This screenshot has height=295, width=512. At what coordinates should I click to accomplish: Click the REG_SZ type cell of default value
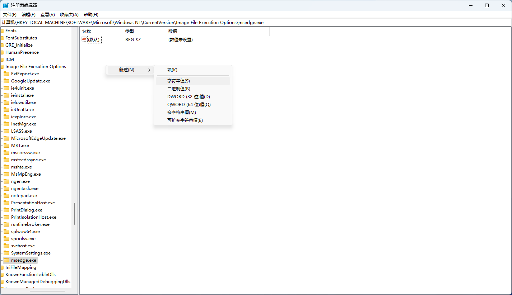coord(133,39)
